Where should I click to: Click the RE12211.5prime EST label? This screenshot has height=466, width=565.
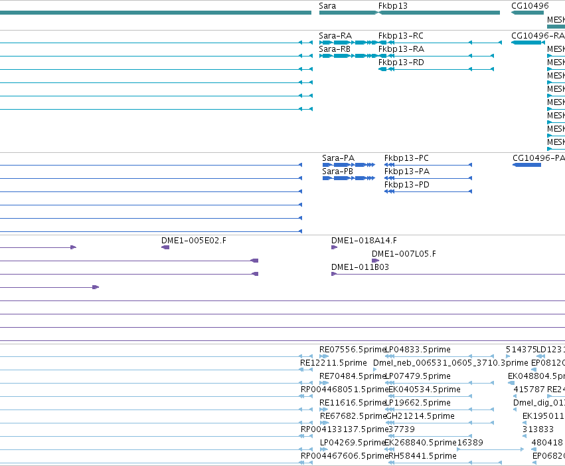[333, 363]
